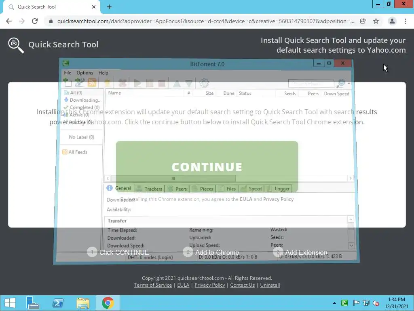Viewport: 414px width, 311px height.
Task: Sort torrents by the Name column
Action: coord(145,93)
